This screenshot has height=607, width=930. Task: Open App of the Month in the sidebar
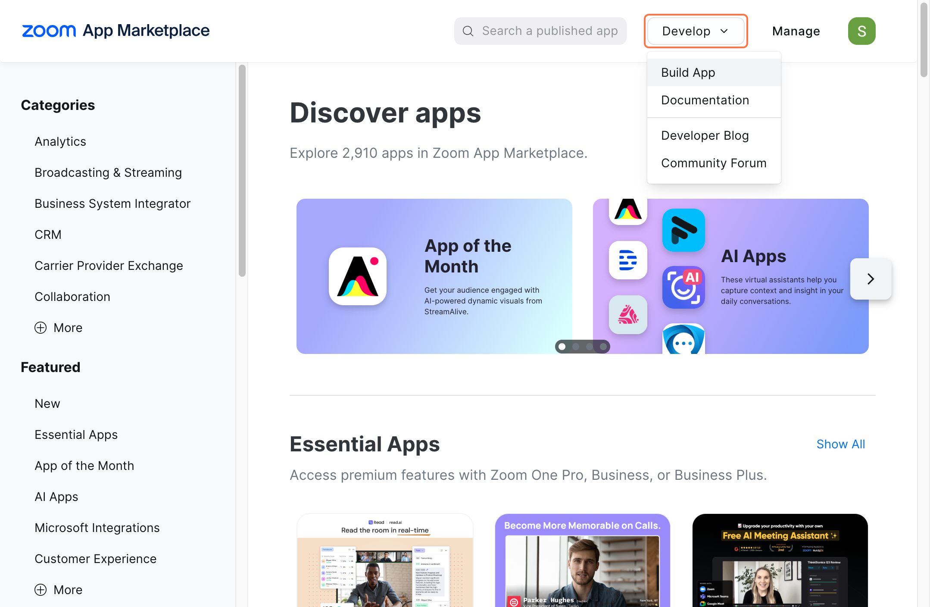pos(84,466)
